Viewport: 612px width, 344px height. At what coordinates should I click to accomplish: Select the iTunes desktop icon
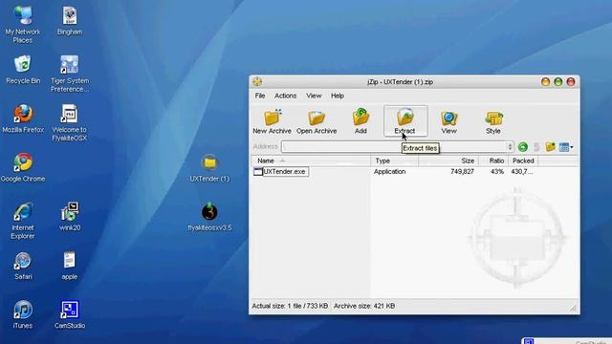pyautogui.click(x=23, y=314)
